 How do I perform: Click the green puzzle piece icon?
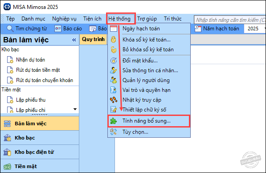tap(114, 121)
